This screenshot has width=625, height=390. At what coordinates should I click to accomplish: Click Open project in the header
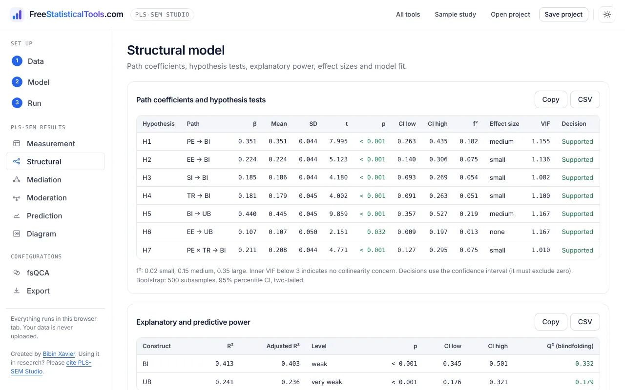[510, 15]
